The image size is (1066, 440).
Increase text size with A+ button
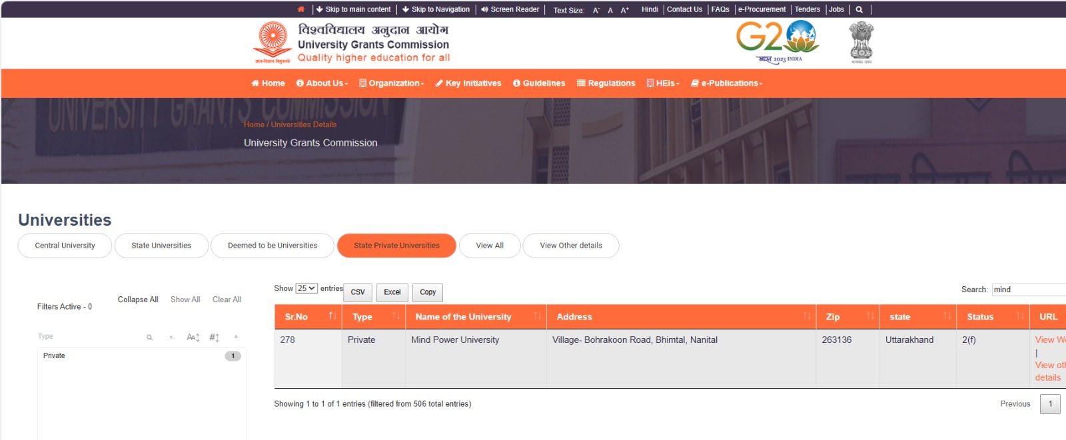(625, 10)
